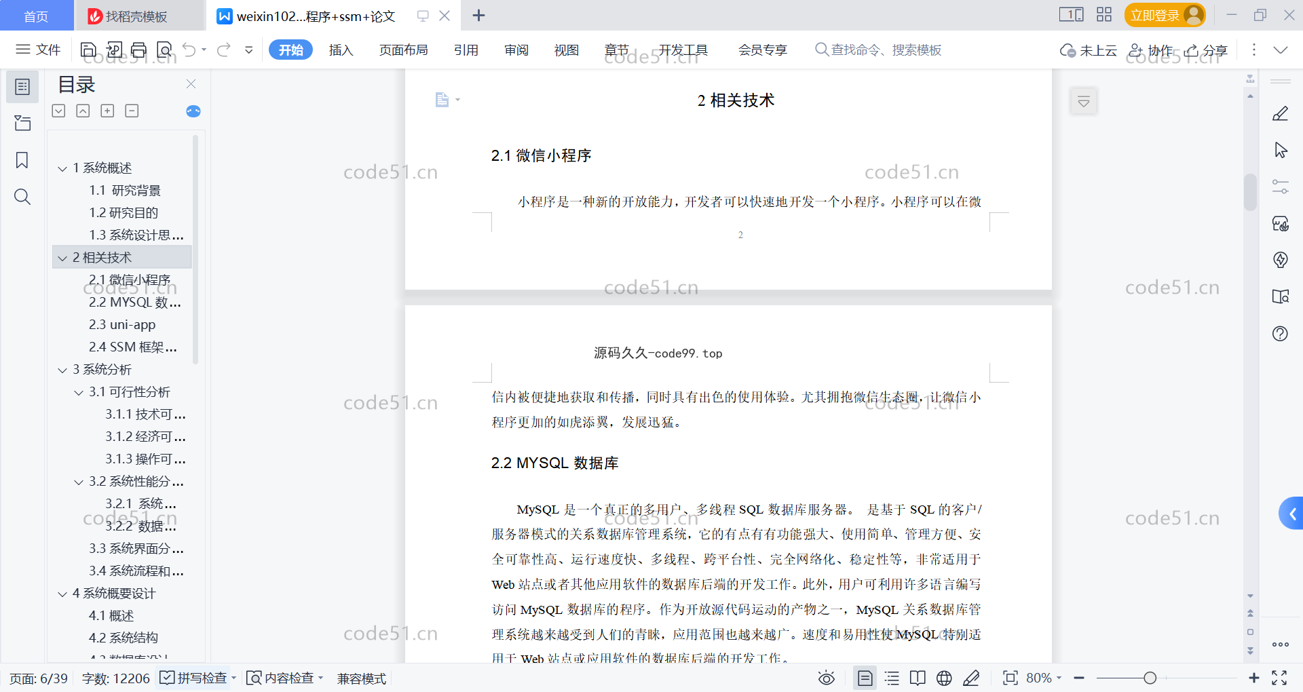Open quick access toolbar customize dropdown
Screen dimensions: 1303x692
click(x=249, y=50)
